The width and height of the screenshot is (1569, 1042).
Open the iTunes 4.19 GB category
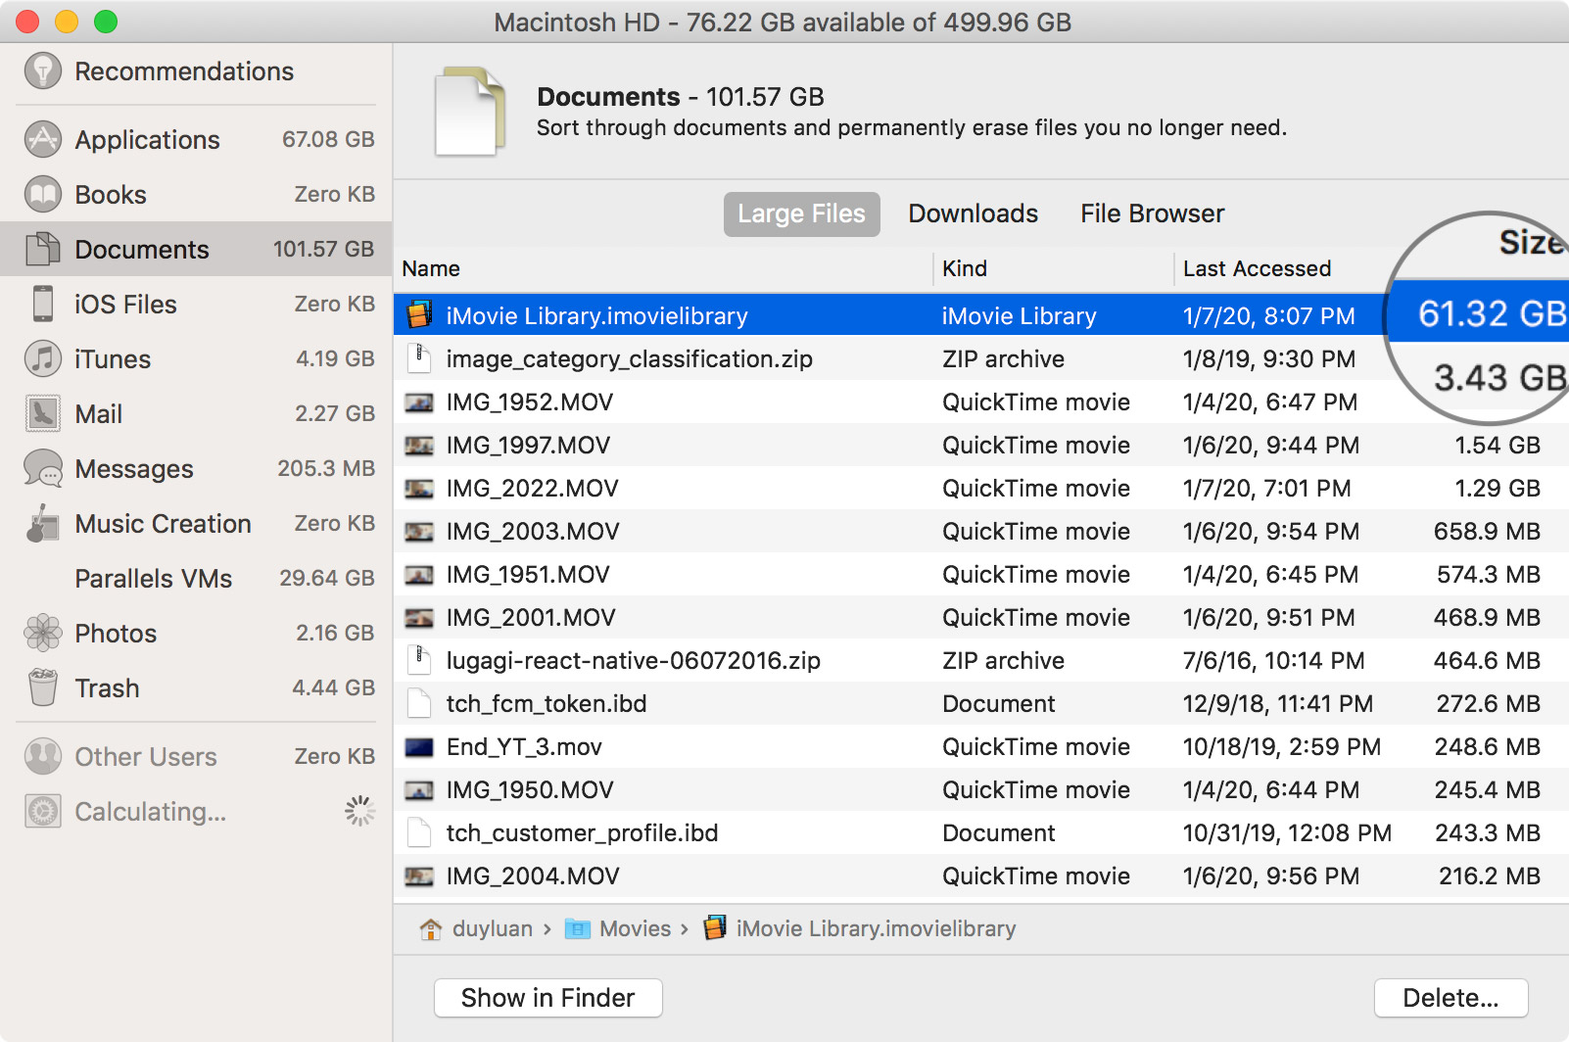pos(196,358)
